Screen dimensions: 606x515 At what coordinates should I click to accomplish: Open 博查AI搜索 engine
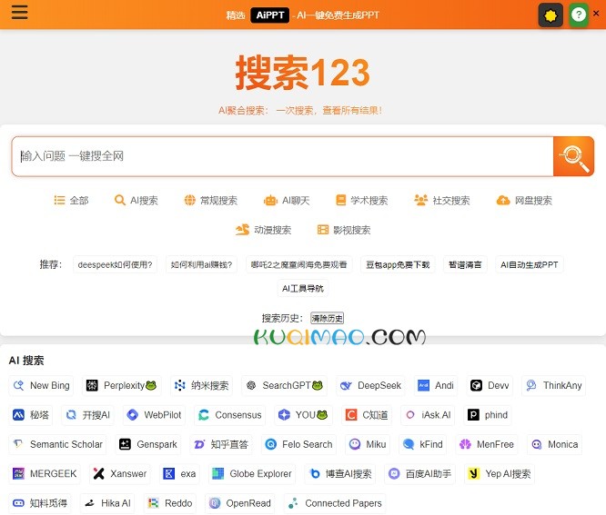[x=339, y=474]
